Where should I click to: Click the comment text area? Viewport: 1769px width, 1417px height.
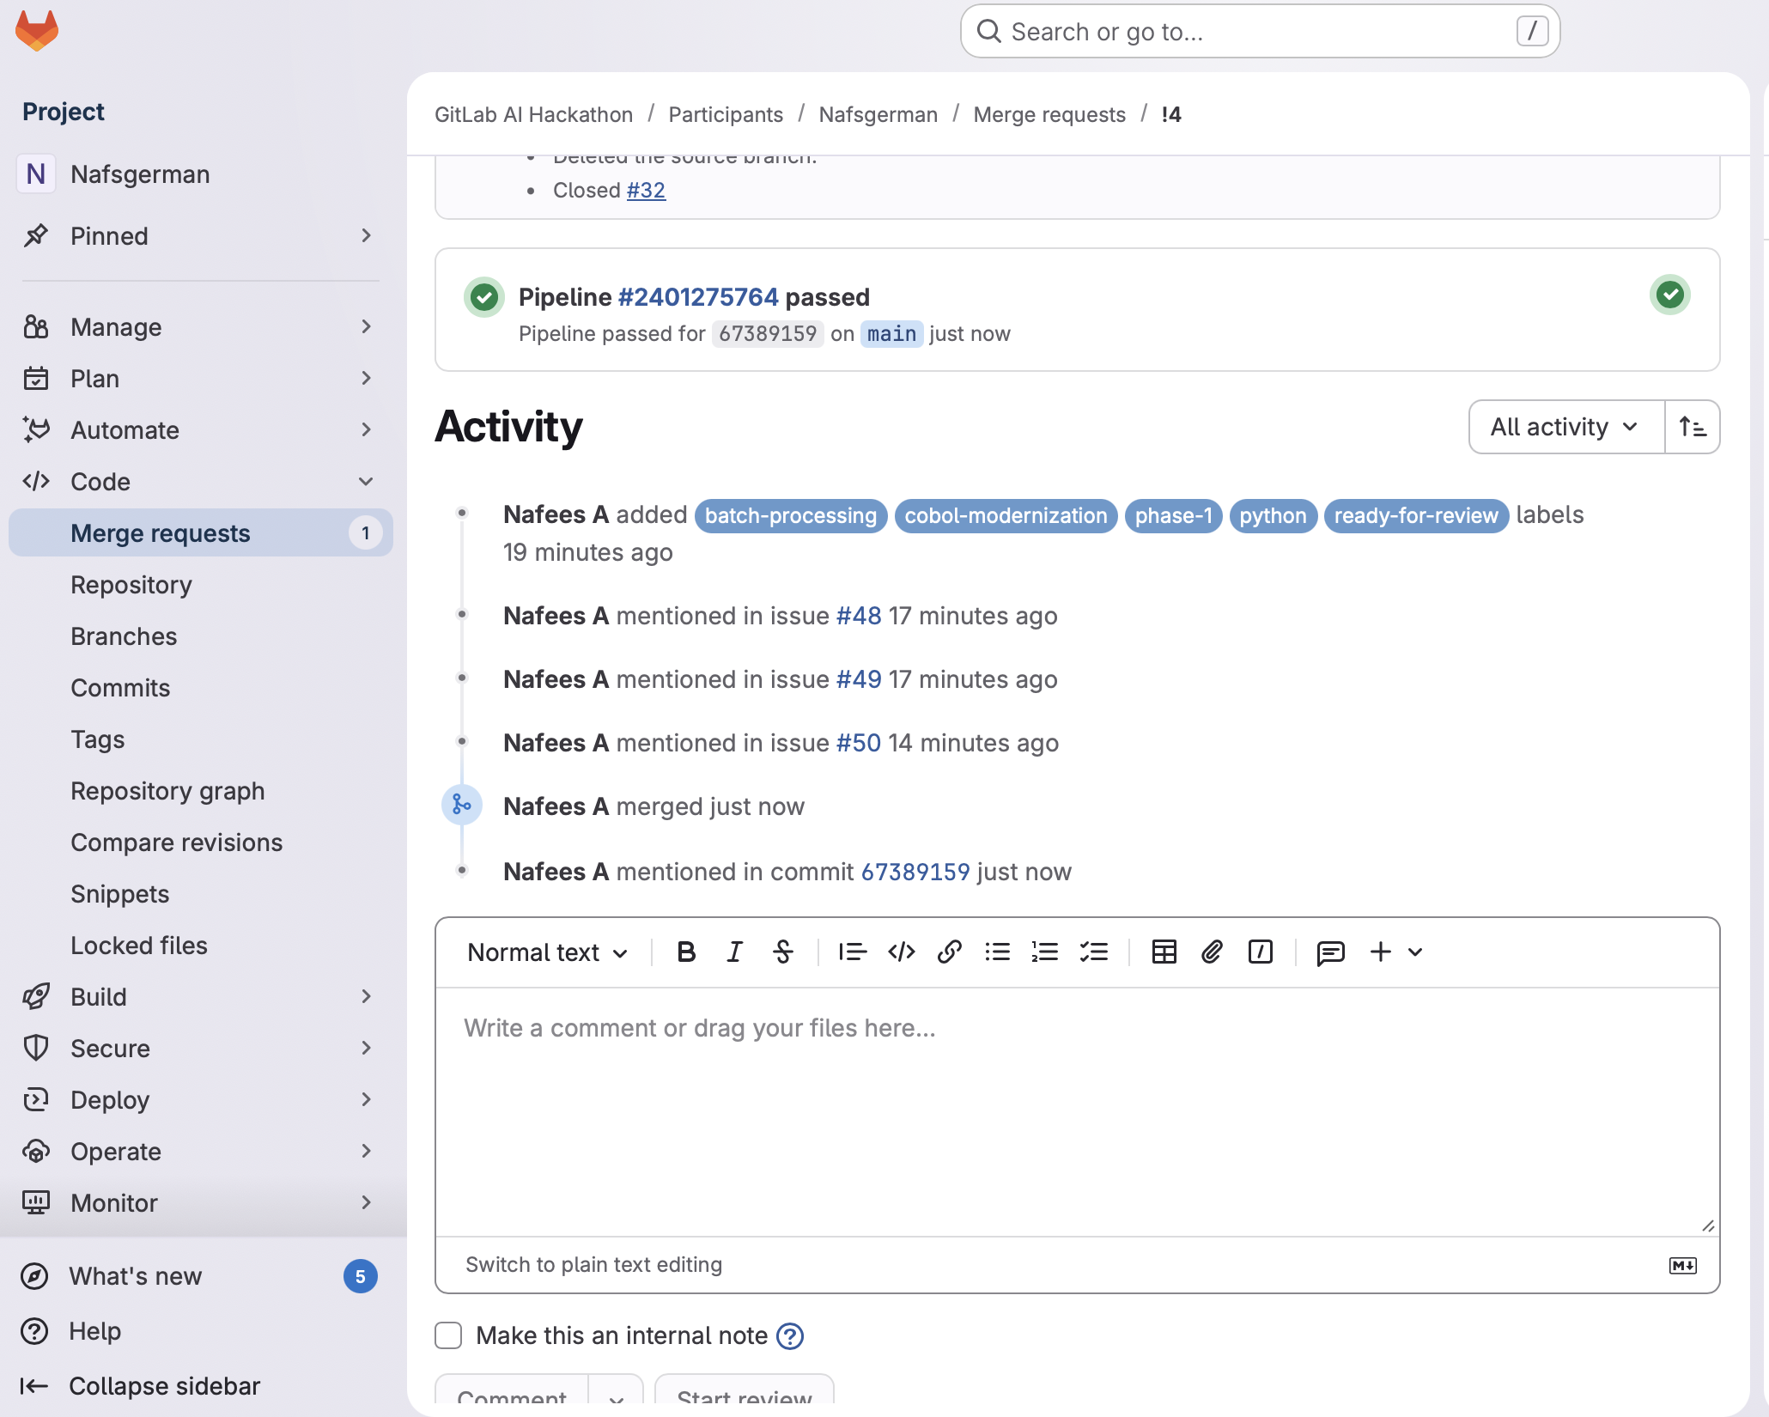click(x=1077, y=1108)
